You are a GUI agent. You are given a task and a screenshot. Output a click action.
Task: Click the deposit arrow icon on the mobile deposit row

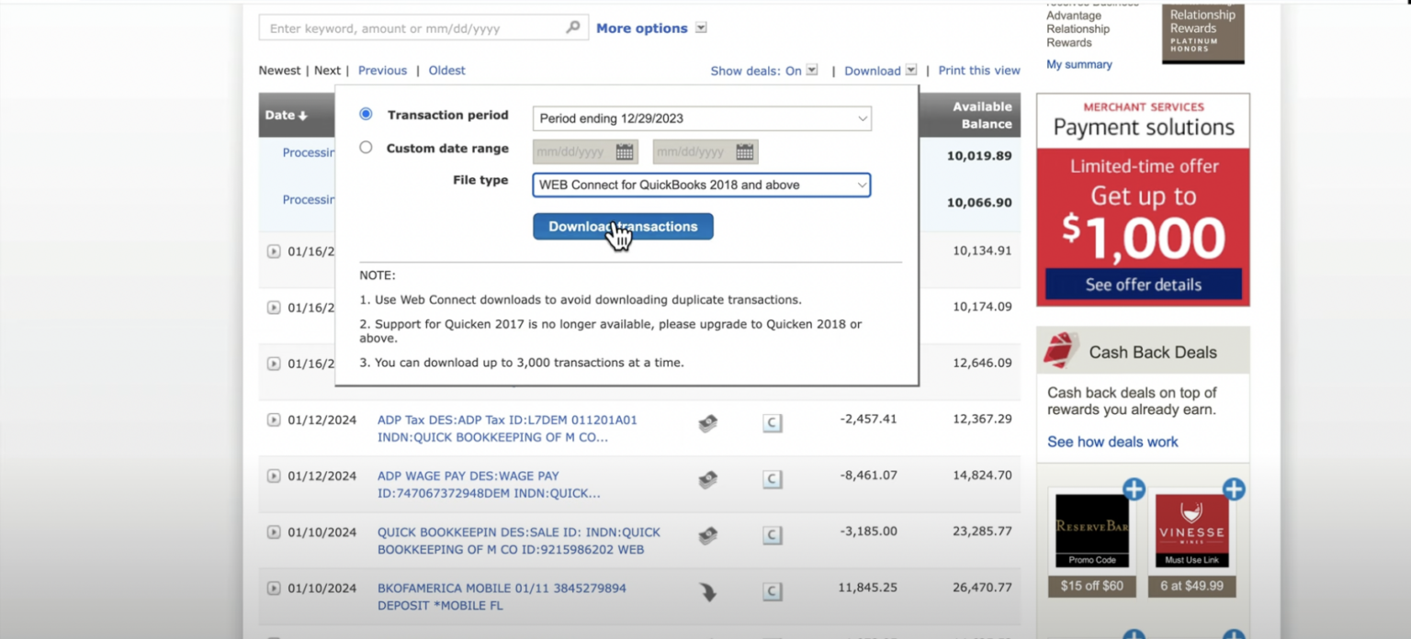[706, 592]
